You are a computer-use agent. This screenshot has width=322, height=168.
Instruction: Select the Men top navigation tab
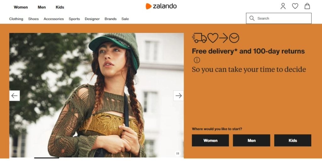(42, 7)
